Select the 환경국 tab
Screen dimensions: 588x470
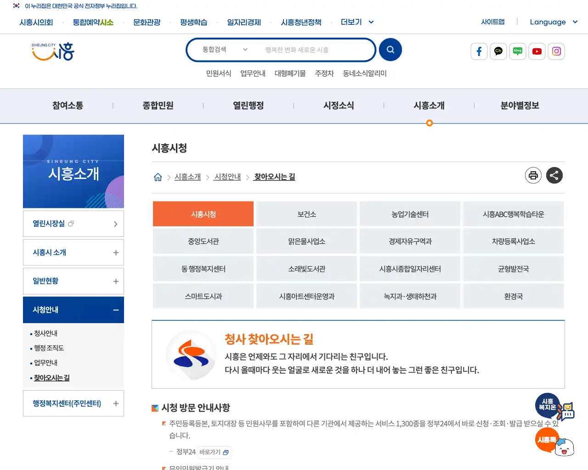513,297
